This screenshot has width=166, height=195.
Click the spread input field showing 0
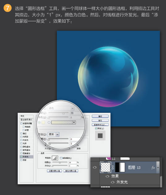(x=75, y=139)
